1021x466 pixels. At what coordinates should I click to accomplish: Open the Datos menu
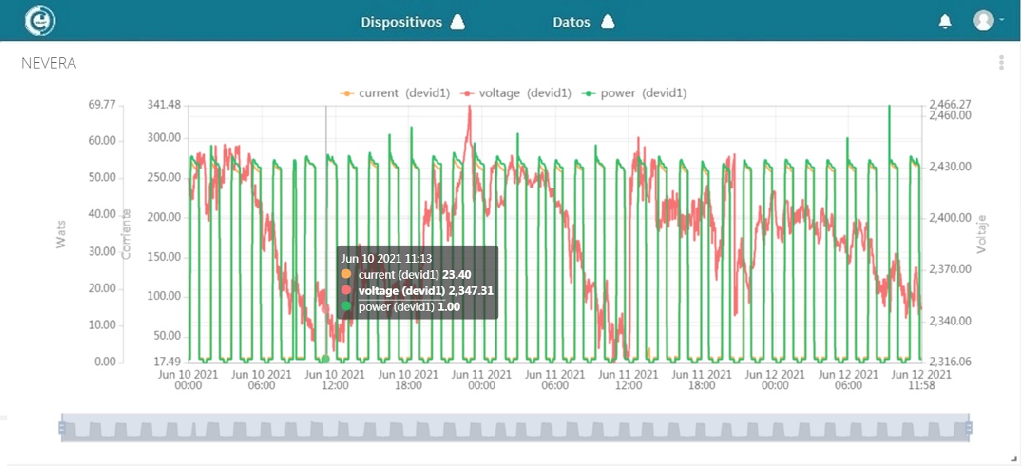coord(571,22)
